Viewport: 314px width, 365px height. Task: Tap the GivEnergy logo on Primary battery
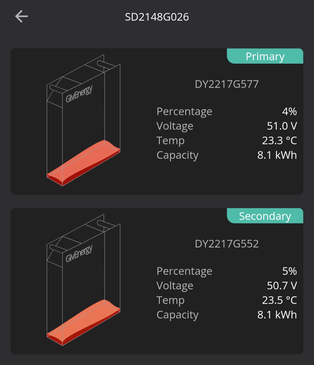[x=79, y=94]
